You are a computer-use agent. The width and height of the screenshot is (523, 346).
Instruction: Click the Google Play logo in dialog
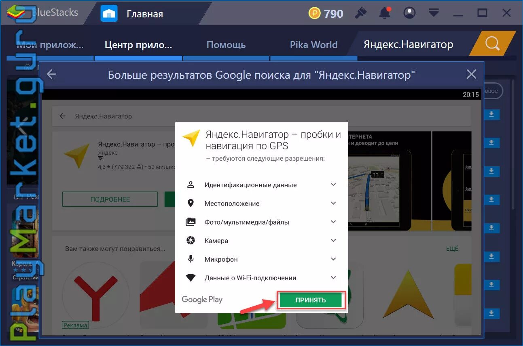coord(202,300)
